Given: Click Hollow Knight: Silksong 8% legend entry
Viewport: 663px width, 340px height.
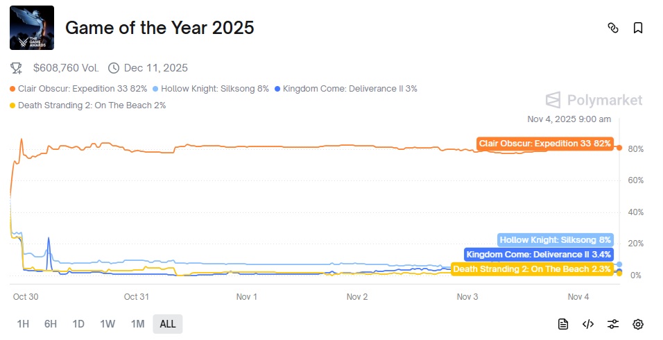Looking at the screenshot, I should pos(210,89).
